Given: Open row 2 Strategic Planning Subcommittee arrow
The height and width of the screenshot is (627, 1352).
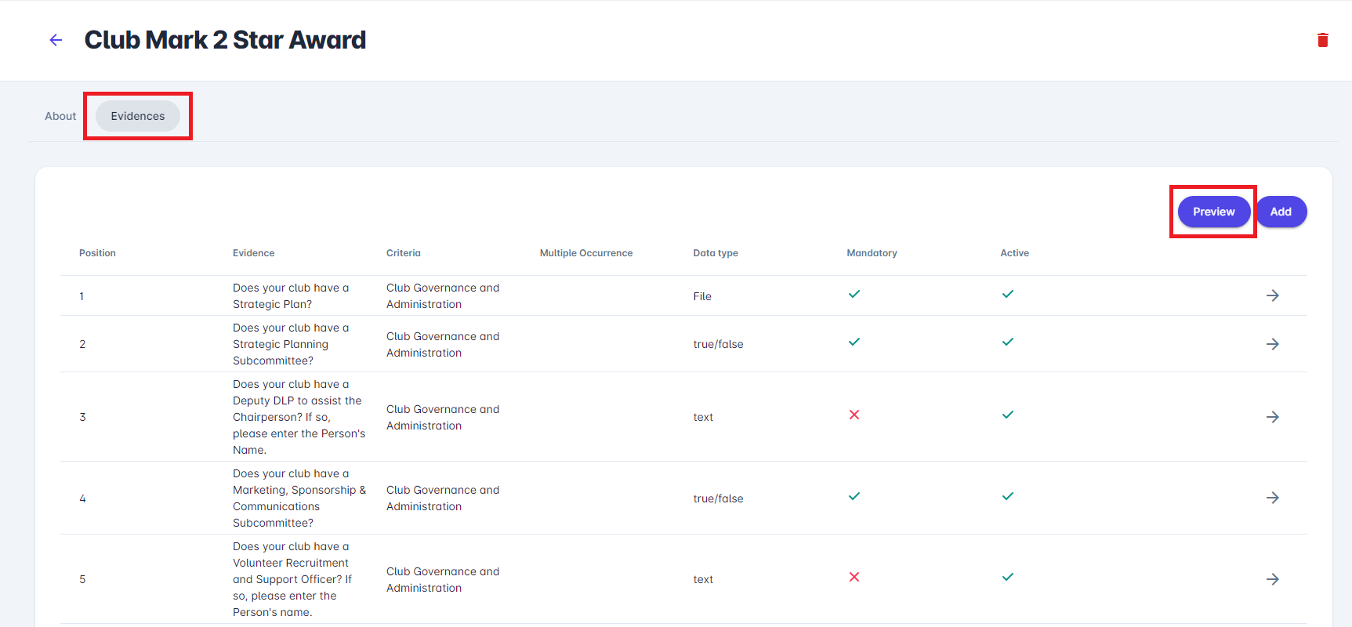Looking at the screenshot, I should pos(1272,344).
